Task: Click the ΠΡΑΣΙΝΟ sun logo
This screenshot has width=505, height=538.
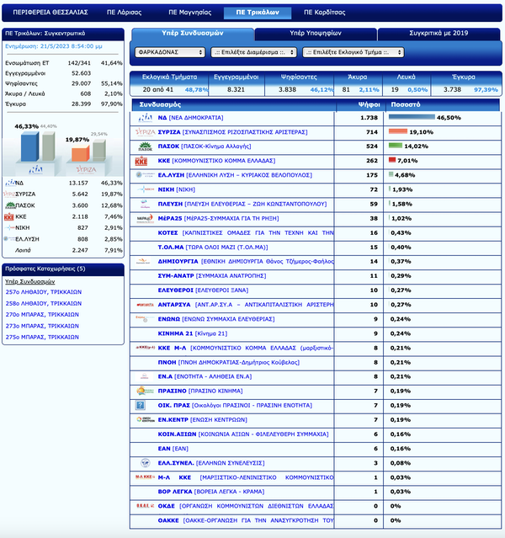Action: tap(145, 391)
